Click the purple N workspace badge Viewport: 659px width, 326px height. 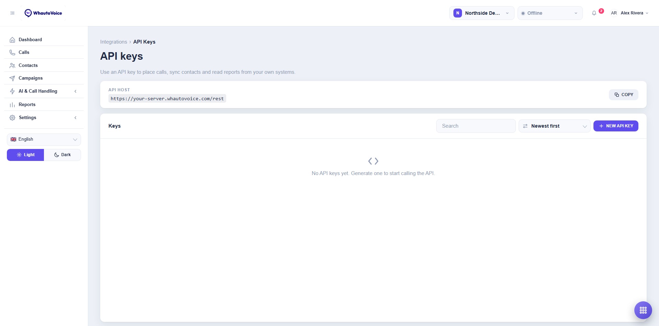click(458, 13)
